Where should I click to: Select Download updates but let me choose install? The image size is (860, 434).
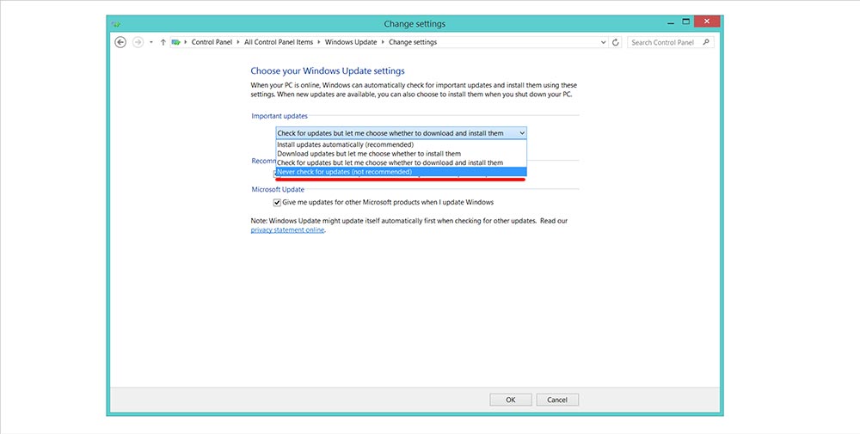click(401, 154)
